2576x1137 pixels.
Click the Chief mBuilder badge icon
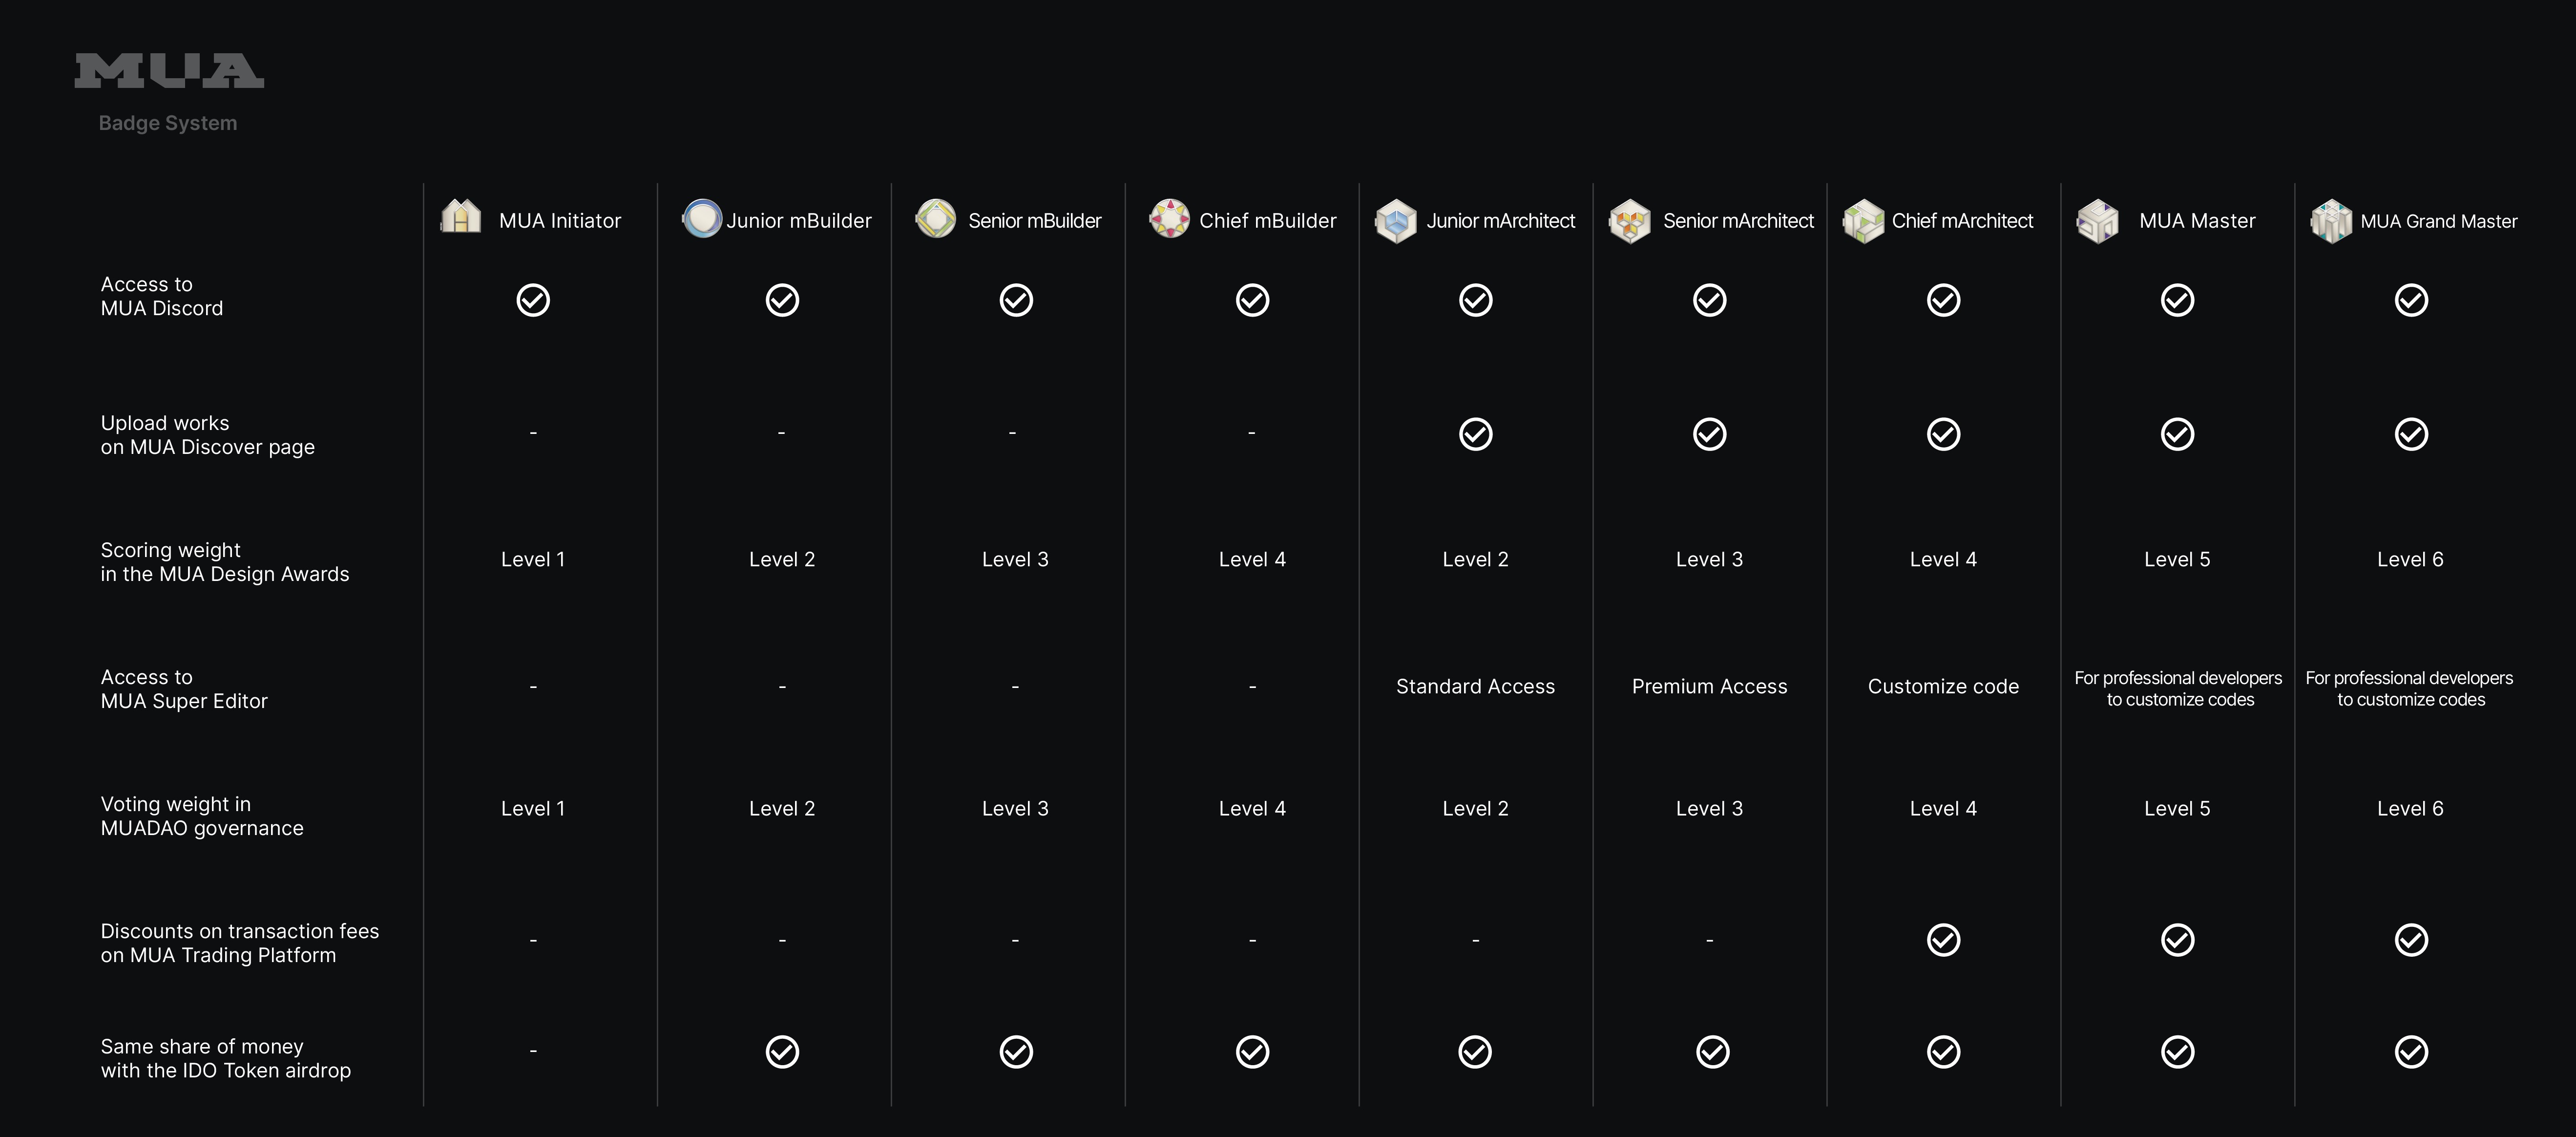tap(1169, 218)
